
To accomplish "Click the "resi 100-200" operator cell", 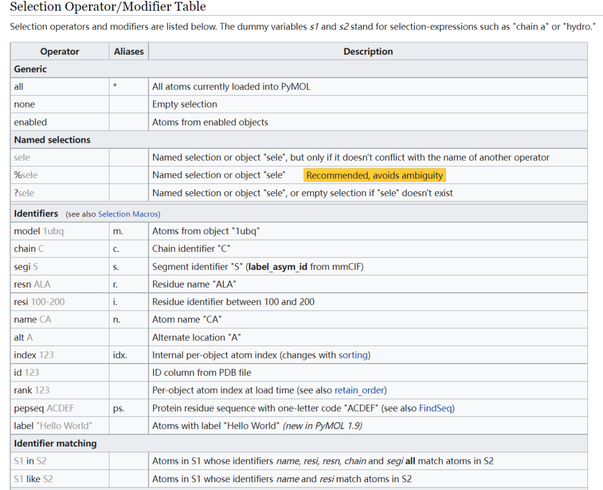I will (39, 302).
